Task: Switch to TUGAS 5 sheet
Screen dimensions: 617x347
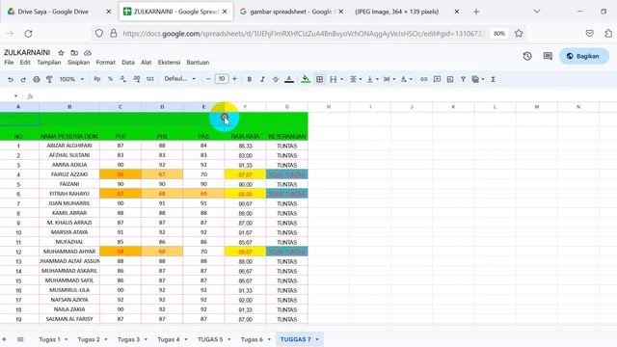Action: click(210, 339)
